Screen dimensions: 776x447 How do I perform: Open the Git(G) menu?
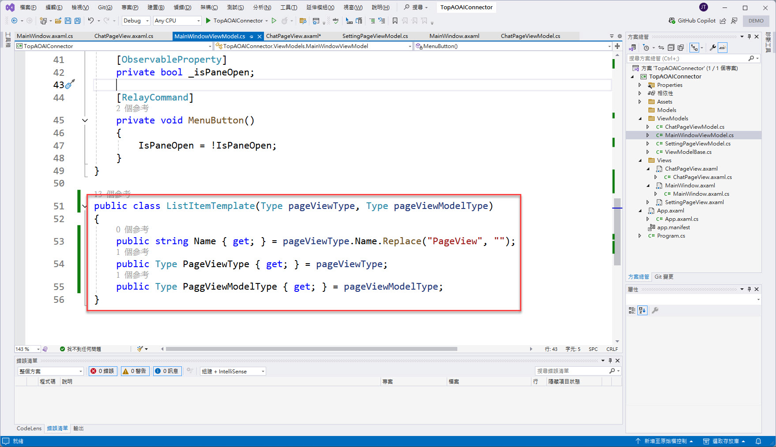[105, 7]
